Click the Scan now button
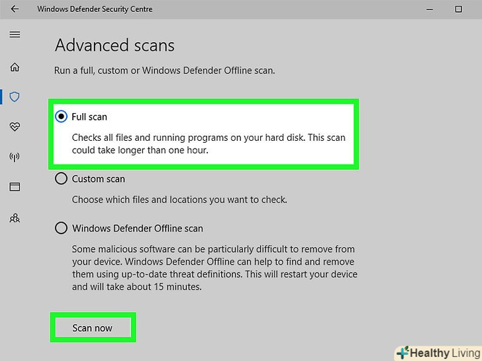Image resolution: width=482 pixels, height=361 pixels. pyautogui.click(x=93, y=328)
